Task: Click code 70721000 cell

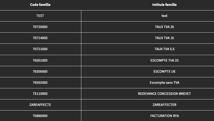Action: (40, 49)
